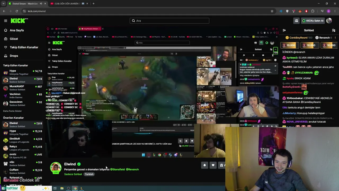
Task: Open the Gececimm channel
Action: click(23, 103)
